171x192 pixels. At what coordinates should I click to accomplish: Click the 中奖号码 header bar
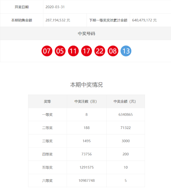click(x=85, y=34)
